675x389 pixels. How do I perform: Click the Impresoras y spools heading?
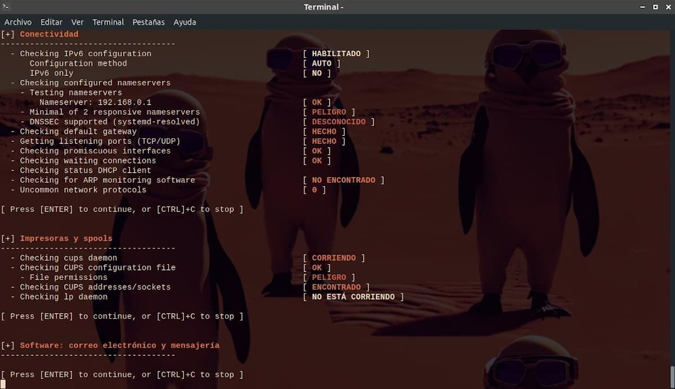(66, 238)
